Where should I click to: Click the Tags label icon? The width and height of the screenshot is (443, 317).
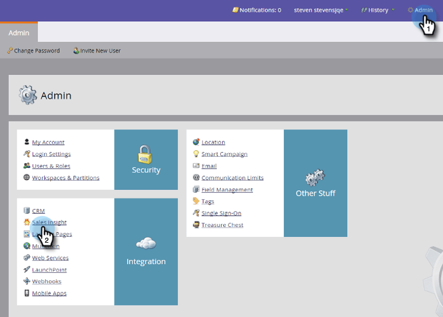[x=196, y=201]
